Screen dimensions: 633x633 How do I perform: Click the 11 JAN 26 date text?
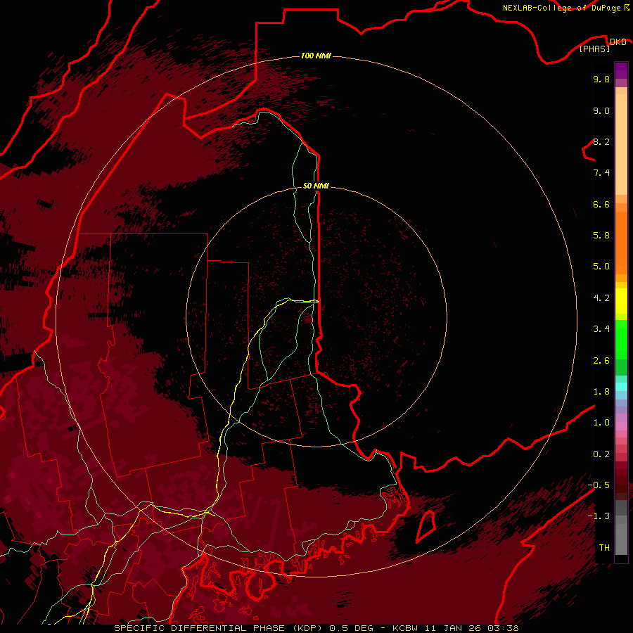coord(452,628)
